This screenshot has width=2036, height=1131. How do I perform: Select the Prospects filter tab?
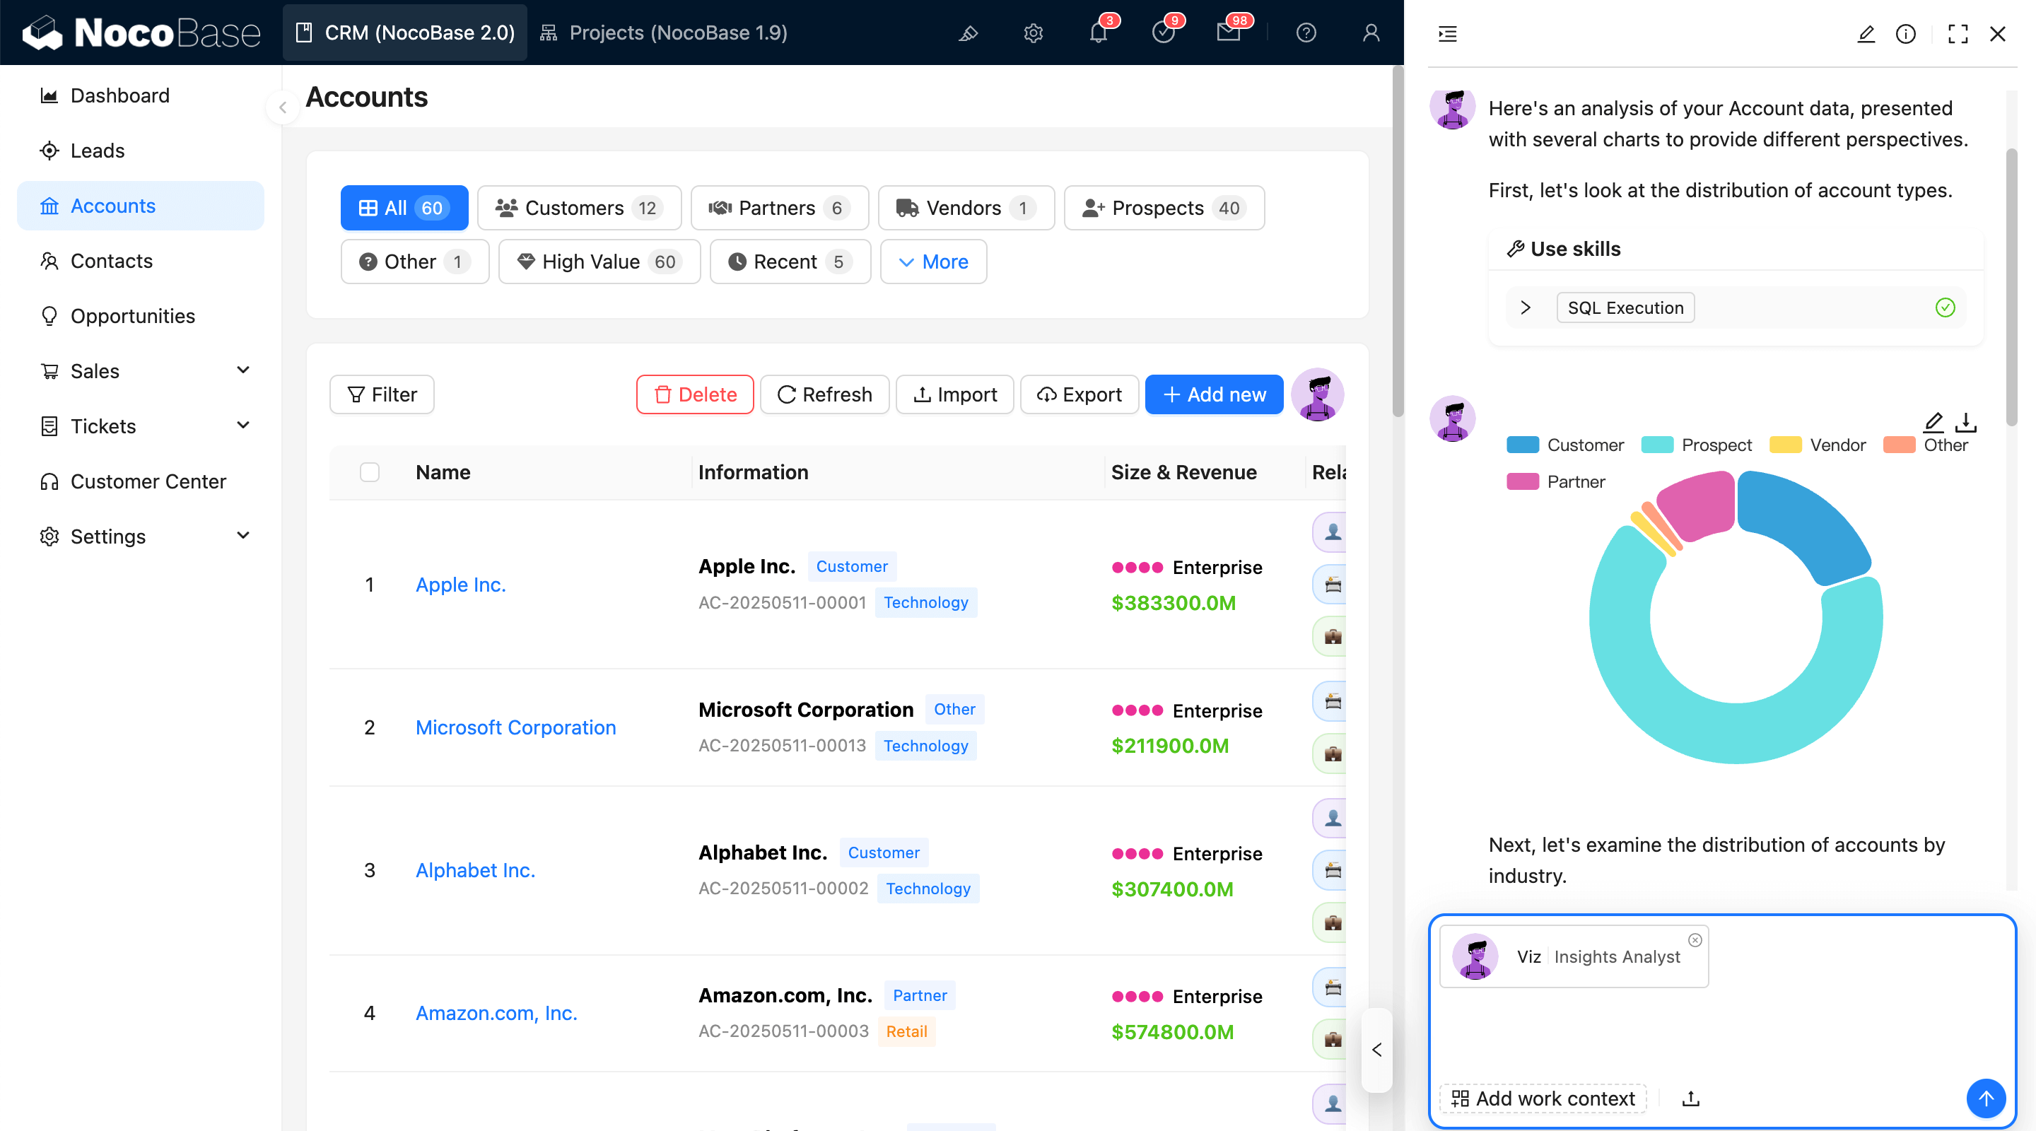click(1164, 208)
